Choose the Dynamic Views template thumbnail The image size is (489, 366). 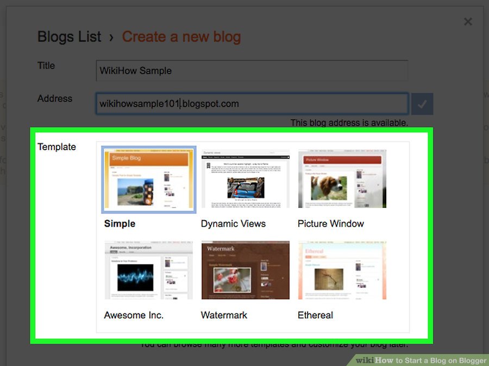point(246,178)
